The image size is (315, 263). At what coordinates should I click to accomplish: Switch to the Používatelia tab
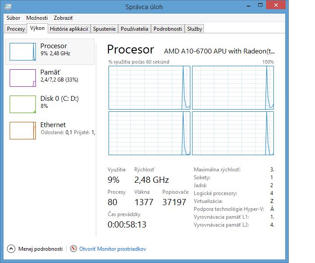135,29
